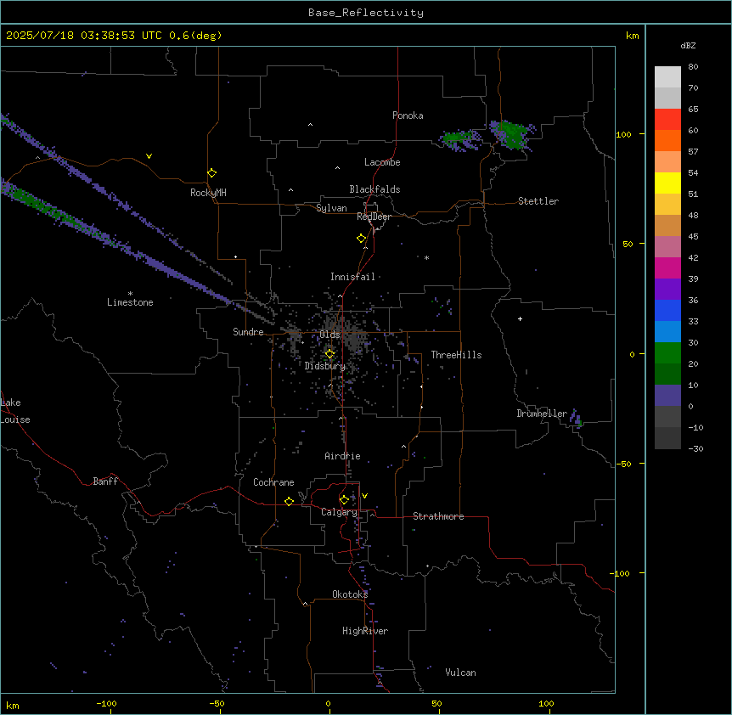Click the 60 dBZ red swatch
Image resolution: width=732 pixels, height=715 pixels.
667,120
